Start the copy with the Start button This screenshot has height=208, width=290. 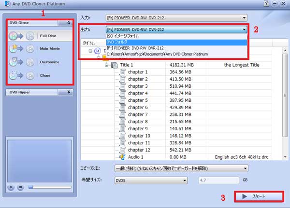pyautogui.click(x=259, y=196)
